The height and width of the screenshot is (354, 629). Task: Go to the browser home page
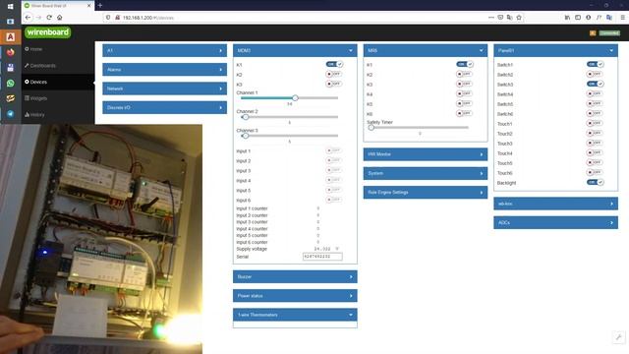[x=59, y=18]
